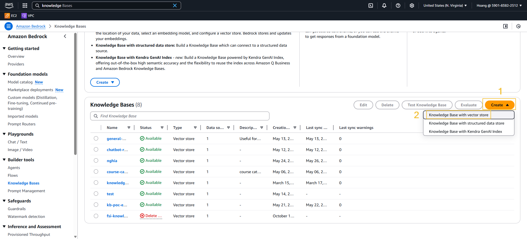Image resolution: width=527 pixels, height=243 pixels.
Task: Collapse the Amazon Bedrock sidebar arrow
Action: [x=65, y=36]
